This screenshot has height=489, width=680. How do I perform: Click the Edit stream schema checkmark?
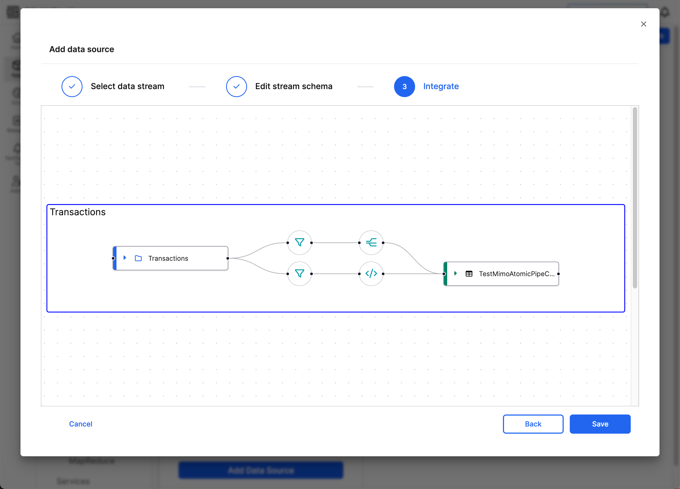point(236,86)
